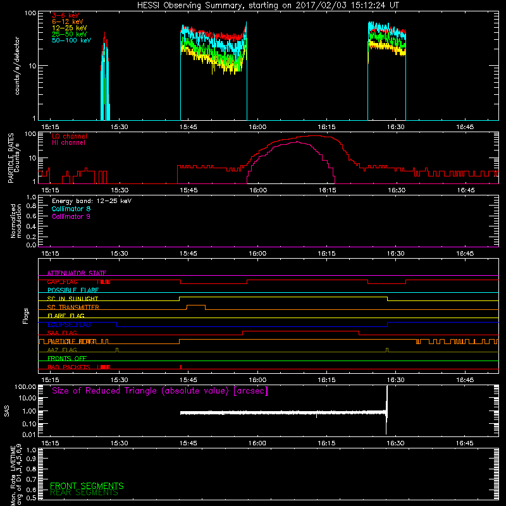
Task: Click the tall white SAS spike
Action: 386,410
